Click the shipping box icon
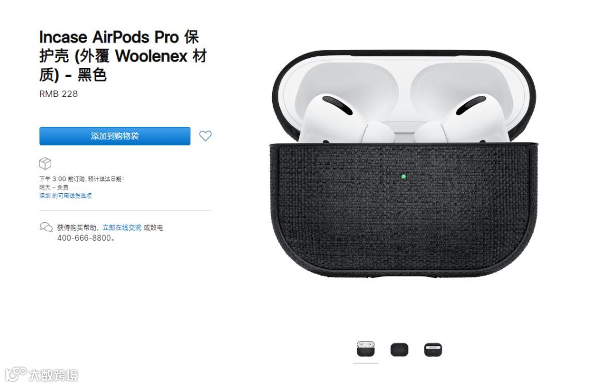 [45, 163]
